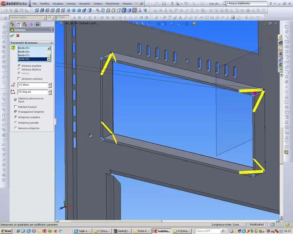293x234 pixels.
Task: Click the Windows Start button
Action: click(6, 231)
